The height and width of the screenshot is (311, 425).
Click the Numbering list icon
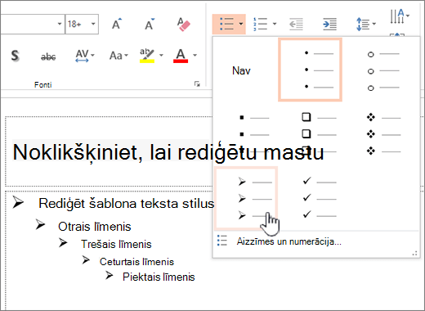pyautogui.click(x=260, y=24)
